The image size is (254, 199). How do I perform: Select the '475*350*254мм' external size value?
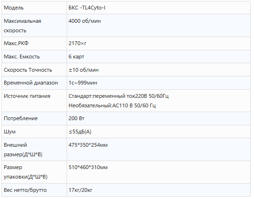[x=88, y=145]
